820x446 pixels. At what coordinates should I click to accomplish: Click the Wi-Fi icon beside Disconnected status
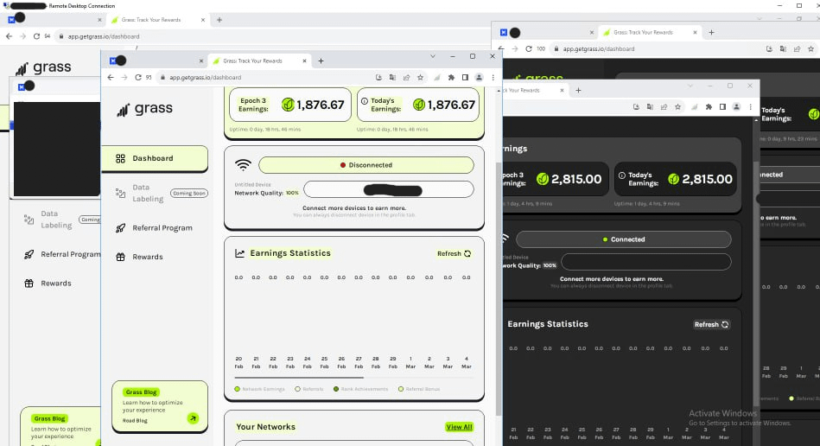tap(243, 165)
